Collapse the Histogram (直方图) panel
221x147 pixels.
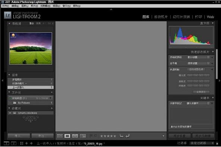(x=213, y=23)
